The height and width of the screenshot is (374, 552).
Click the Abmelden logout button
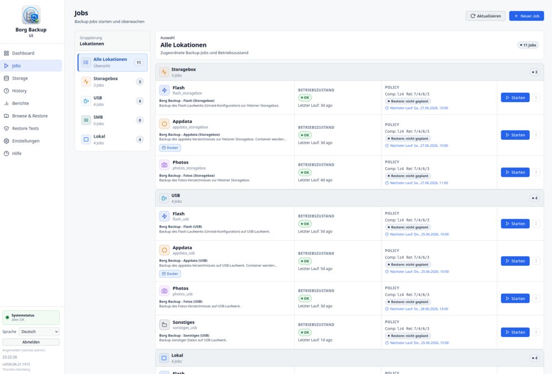click(31, 342)
